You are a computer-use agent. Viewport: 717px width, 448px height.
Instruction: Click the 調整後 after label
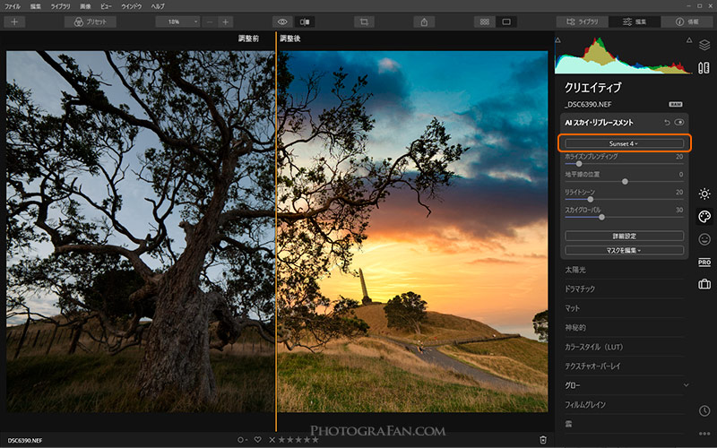[289, 39]
